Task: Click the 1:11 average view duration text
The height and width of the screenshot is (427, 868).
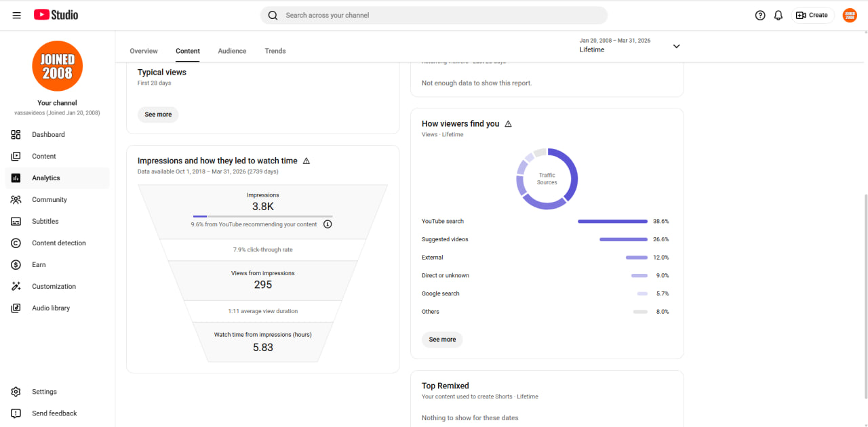Action: coord(263,311)
